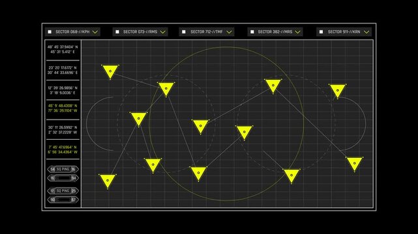Tick the Sector 068-//KPH checkbox
The width and height of the screenshot is (418, 234).
point(50,32)
